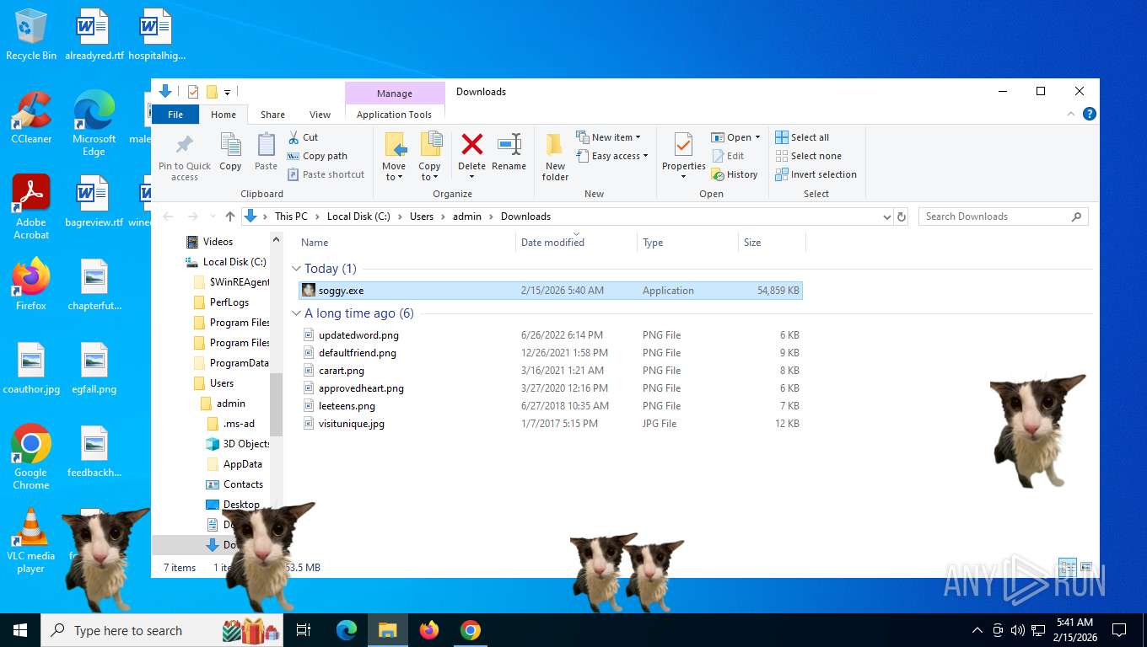Switch to the View ribbon tab
This screenshot has height=647, width=1147.
coord(320,115)
